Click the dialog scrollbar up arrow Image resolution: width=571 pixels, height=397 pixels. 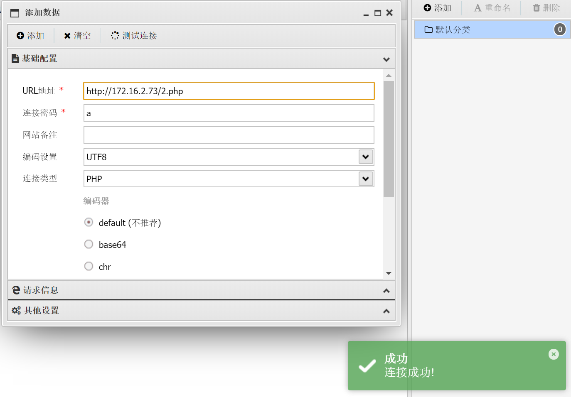pos(389,76)
